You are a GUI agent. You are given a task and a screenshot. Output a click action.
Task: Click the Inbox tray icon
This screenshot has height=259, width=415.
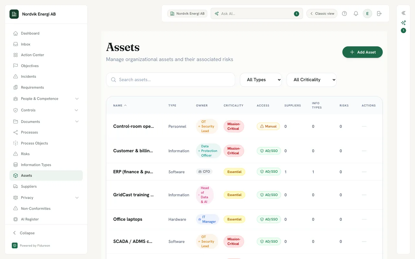click(x=15, y=44)
